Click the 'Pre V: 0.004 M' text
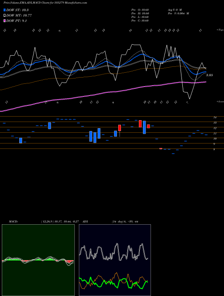 pos(178,13)
